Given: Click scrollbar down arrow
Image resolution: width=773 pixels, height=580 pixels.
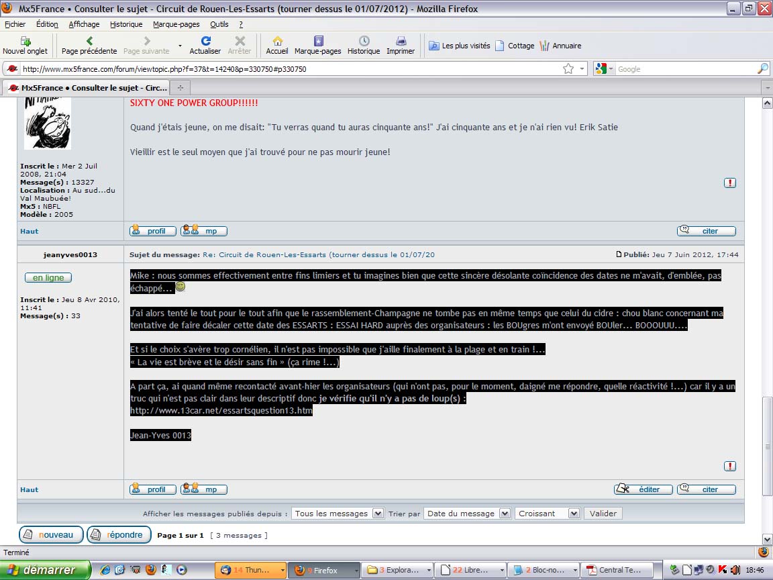Looking at the screenshot, I should [767, 539].
